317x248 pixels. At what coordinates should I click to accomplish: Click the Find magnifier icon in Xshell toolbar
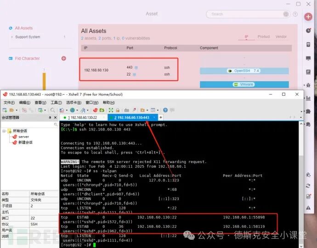[x=52, y=110]
